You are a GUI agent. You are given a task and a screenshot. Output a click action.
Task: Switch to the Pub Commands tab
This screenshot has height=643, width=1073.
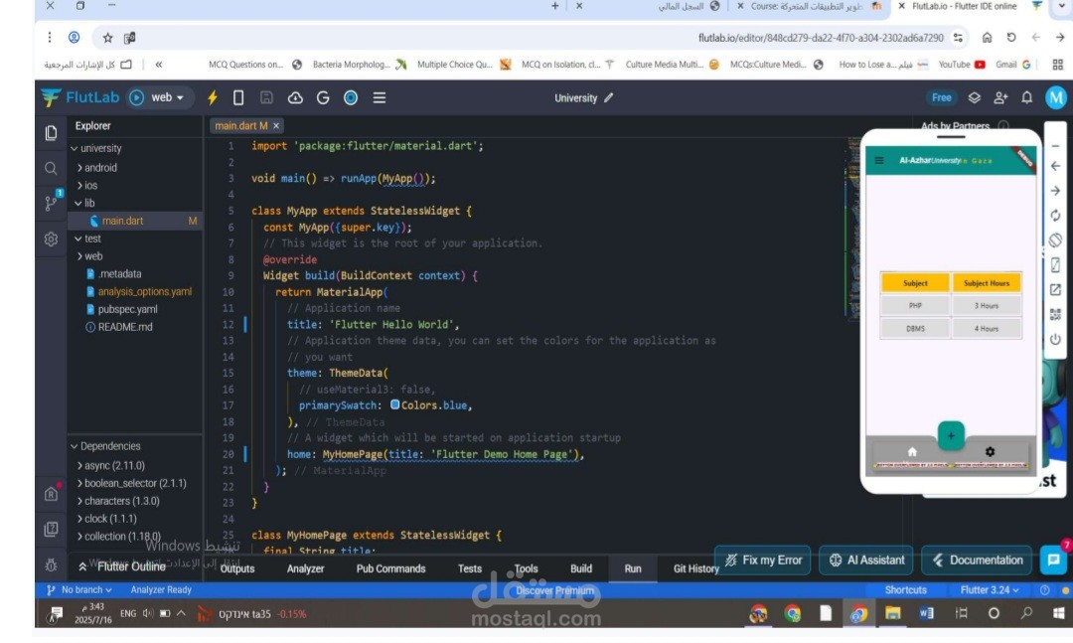(390, 569)
